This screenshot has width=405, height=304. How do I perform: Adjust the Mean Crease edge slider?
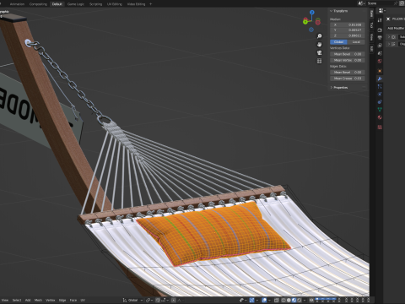348,79
